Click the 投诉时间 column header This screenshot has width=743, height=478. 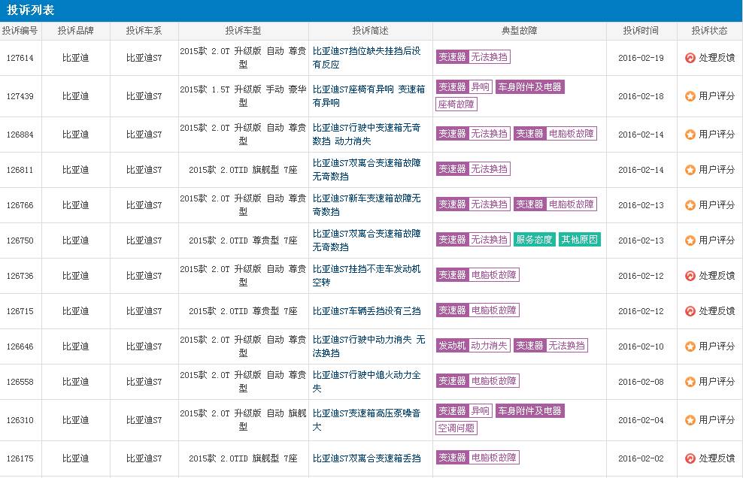tap(641, 31)
